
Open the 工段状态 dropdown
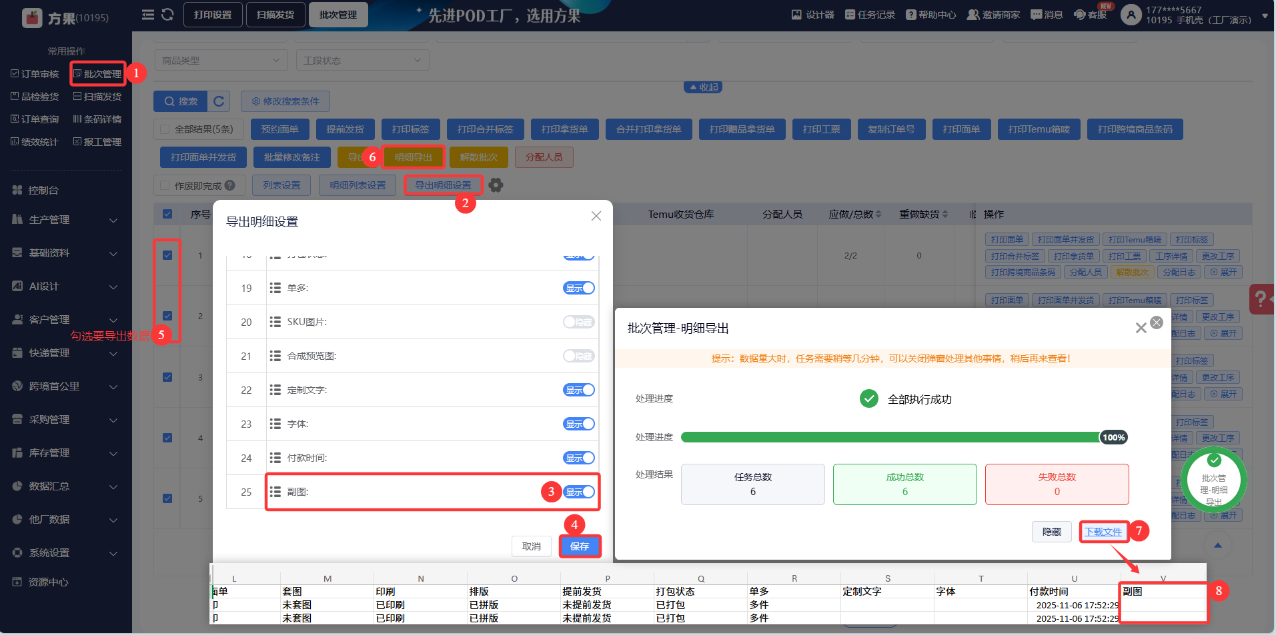pyautogui.click(x=362, y=61)
